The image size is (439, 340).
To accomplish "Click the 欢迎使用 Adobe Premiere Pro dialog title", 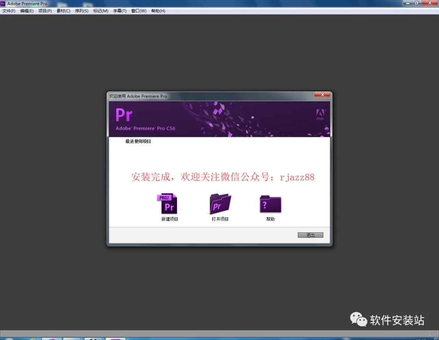I will tap(138, 96).
